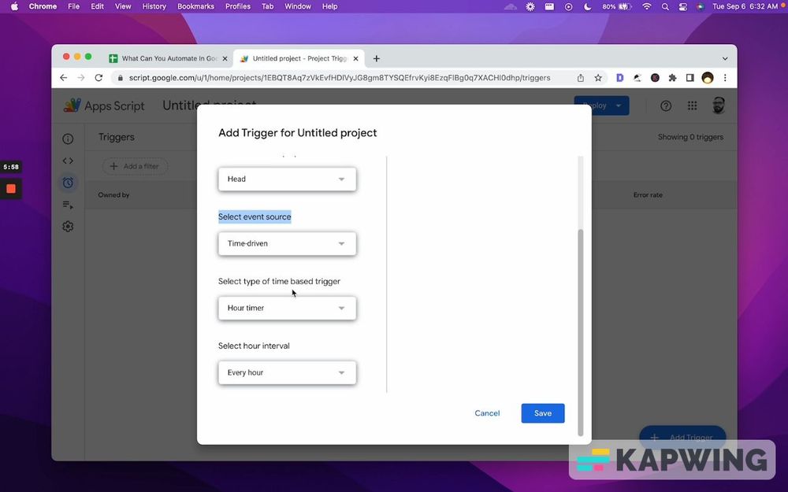Select the Triggers sidebar icon

(x=68, y=182)
